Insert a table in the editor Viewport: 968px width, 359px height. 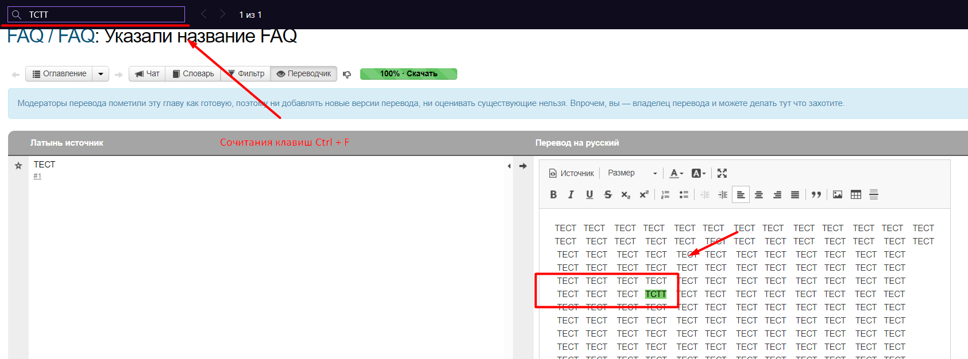pyautogui.click(x=855, y=195)
